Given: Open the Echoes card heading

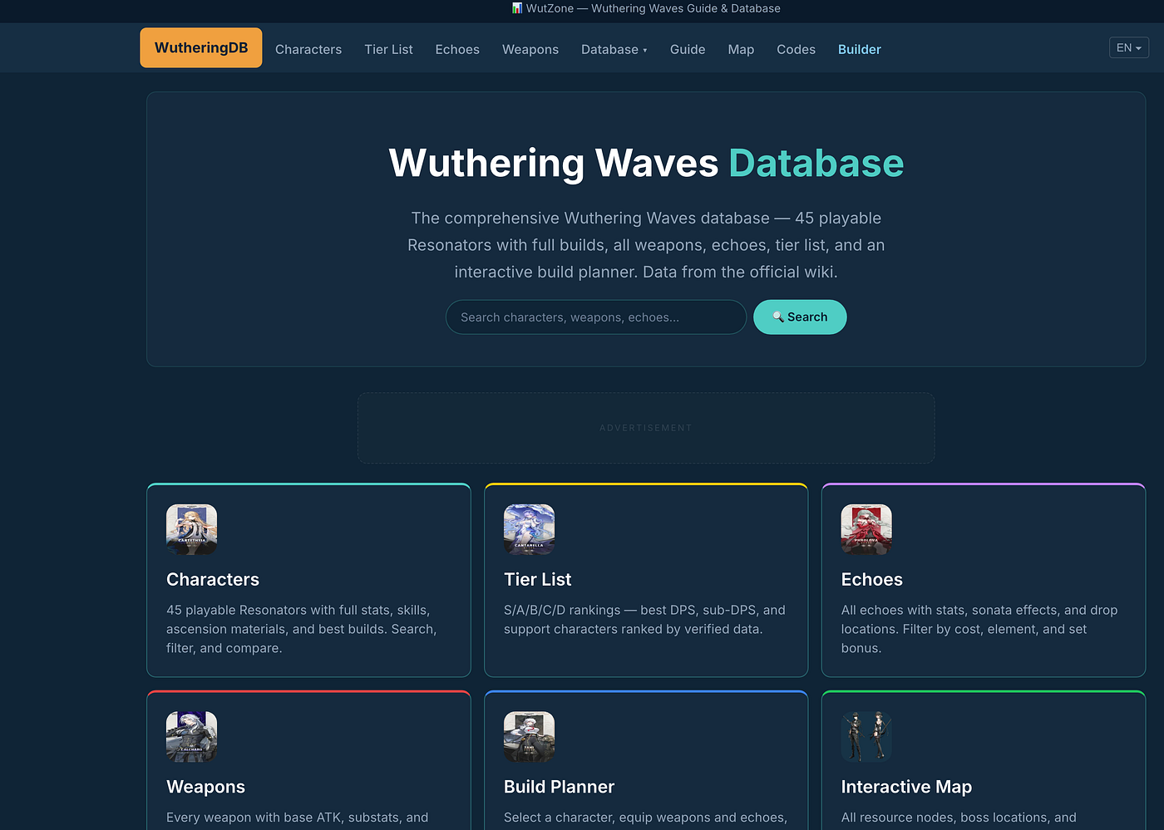Looking at the screenshot, I should click(872, 580).
